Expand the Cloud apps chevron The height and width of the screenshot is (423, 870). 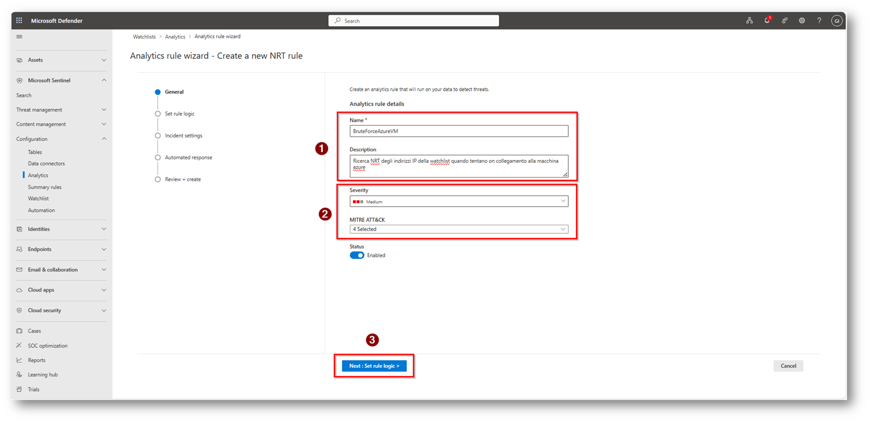pos(104,290)
